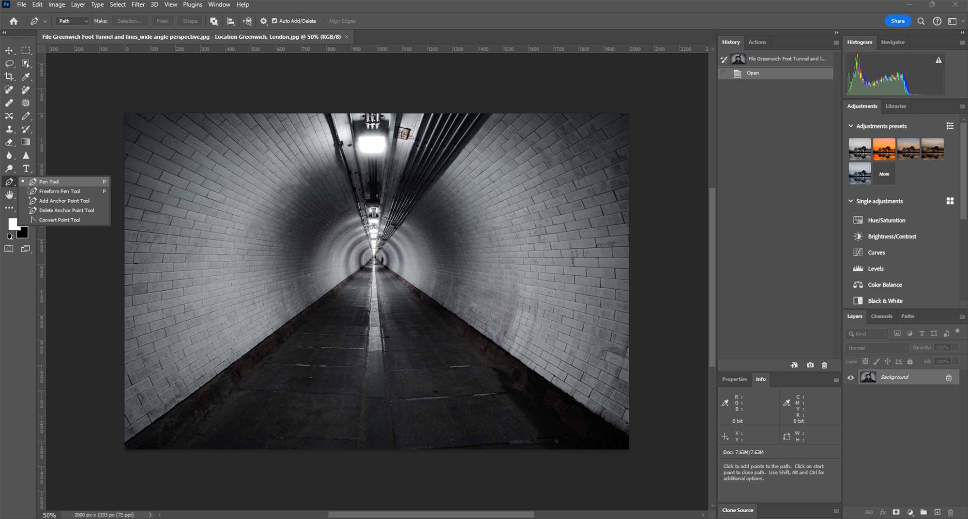The width and height of the screenshot is (968, 519).
Task: Toggle grid view for single adjustments
Action: pyautogui.click(x=950, y=201)
